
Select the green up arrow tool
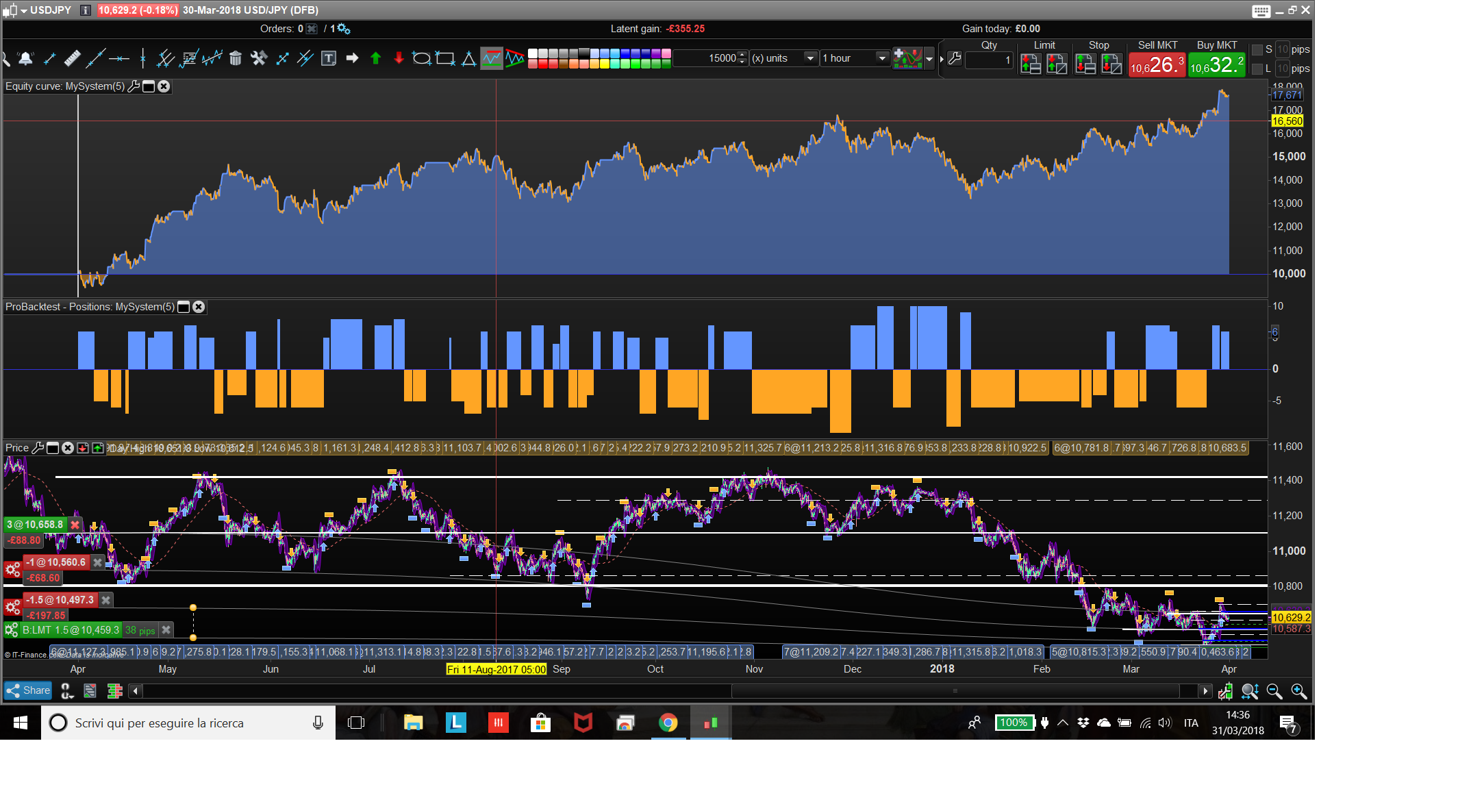pos(375,58)
